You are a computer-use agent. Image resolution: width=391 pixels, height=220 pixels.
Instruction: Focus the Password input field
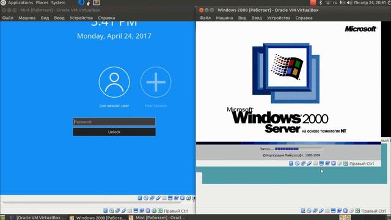click(114, 122)
